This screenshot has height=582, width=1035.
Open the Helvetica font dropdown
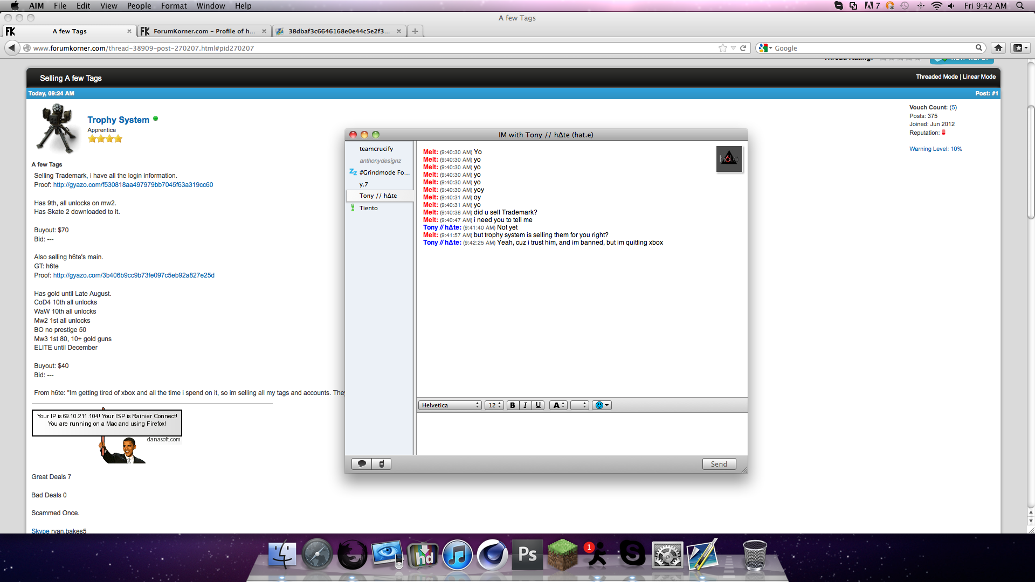tap(450, 405)
